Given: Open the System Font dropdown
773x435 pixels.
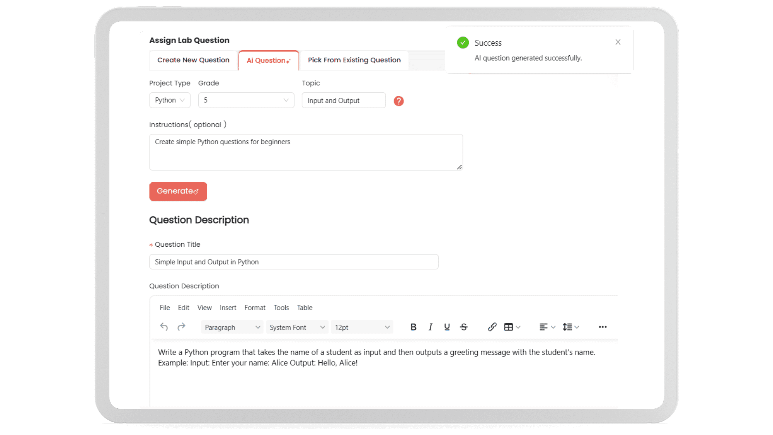Looking at the screenshot, I should pos(297,327).
